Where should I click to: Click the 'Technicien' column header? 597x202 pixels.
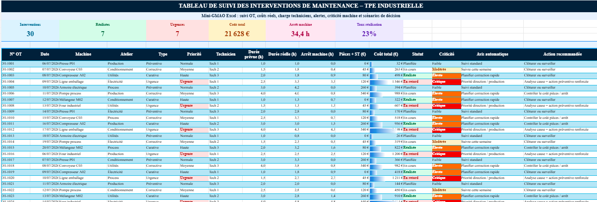(226, 54)
